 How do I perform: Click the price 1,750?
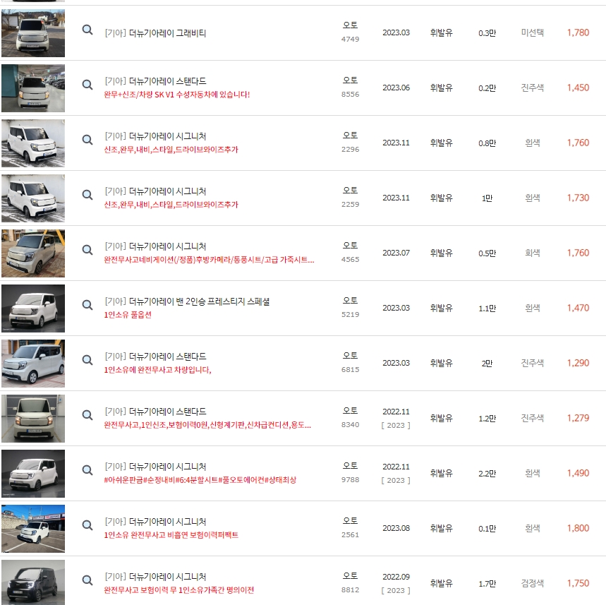pyautogui.click(x=578, y=583)
